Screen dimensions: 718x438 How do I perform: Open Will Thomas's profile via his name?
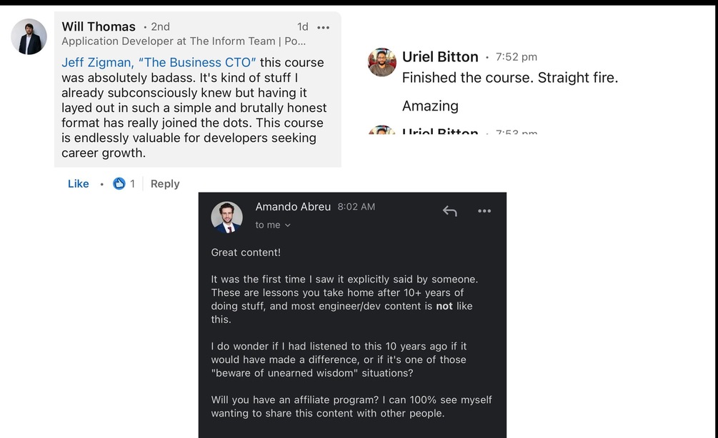(x=99, y=27)
